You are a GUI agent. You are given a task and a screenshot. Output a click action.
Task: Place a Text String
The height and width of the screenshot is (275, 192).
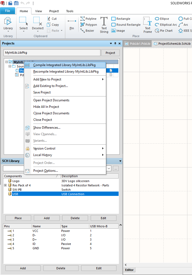coord(104,25)
